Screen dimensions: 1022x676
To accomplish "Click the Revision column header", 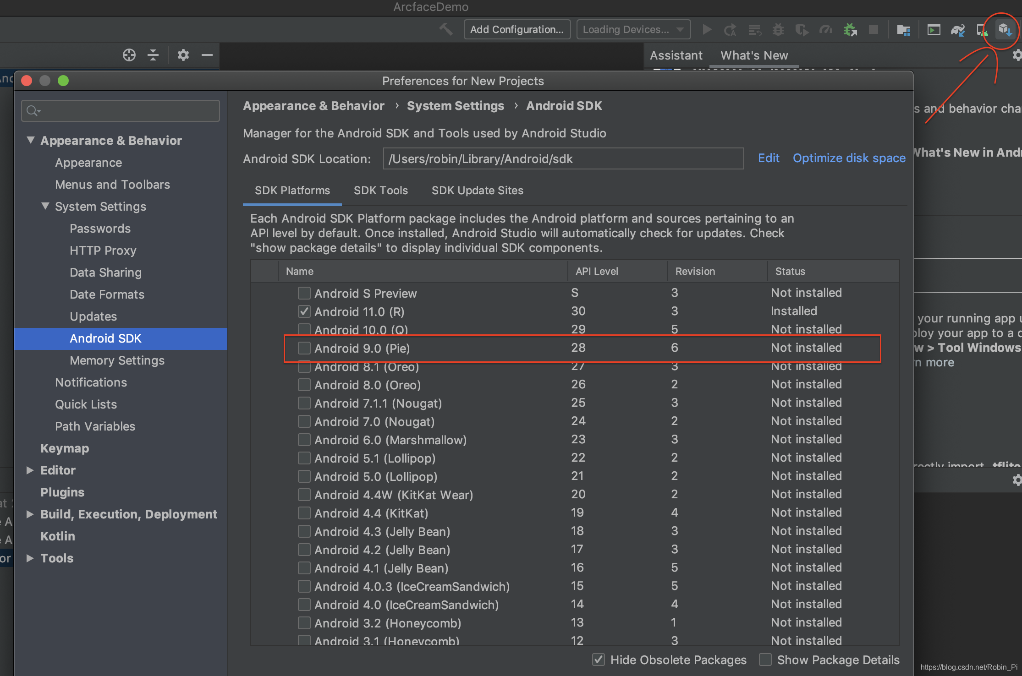I will pos(718,271).
